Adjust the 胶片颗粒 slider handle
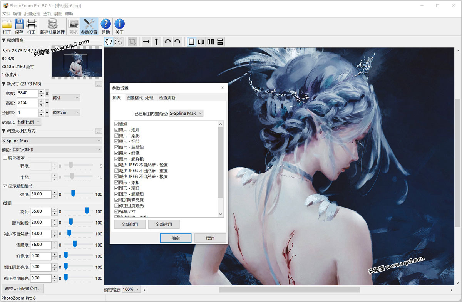 (71, 221)
